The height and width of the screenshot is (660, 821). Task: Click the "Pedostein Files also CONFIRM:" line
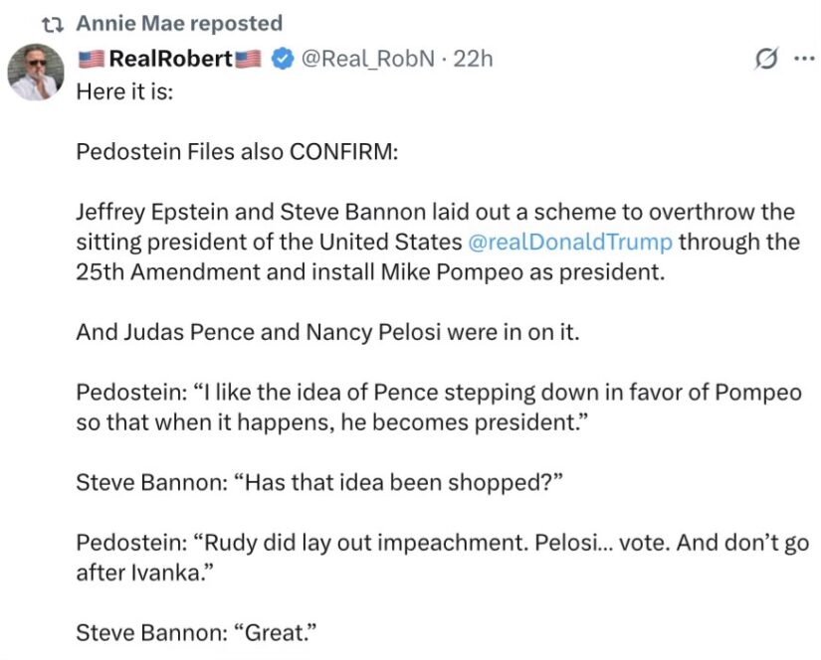(x=237, y=152)
